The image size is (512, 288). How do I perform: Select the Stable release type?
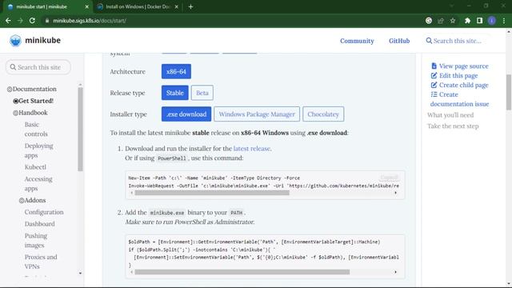coord(175,93)
